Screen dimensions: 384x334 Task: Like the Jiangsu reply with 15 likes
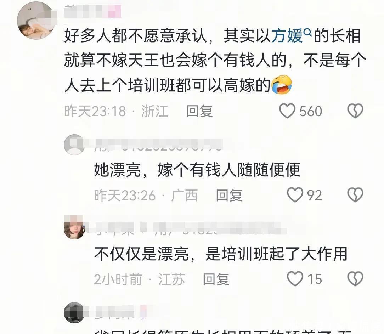295,279
